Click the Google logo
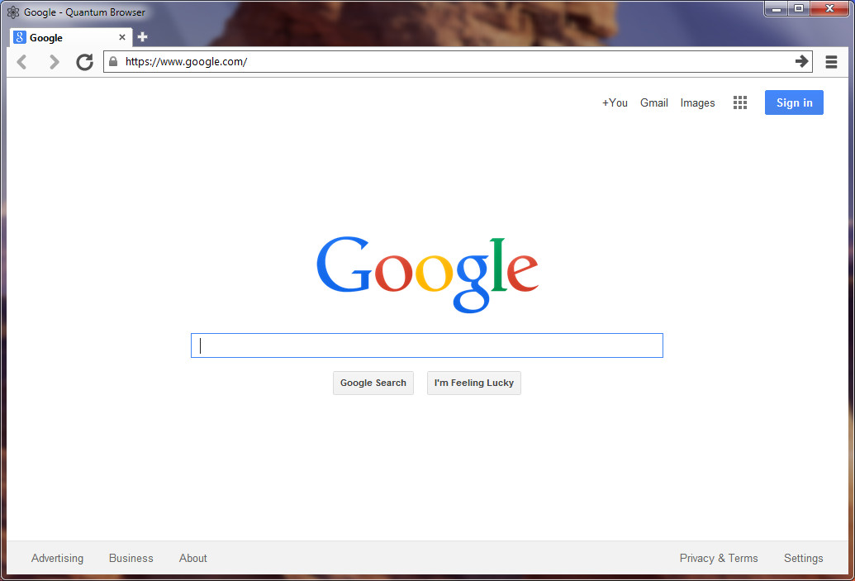855x581 pixels. click(x=428, y=274)
